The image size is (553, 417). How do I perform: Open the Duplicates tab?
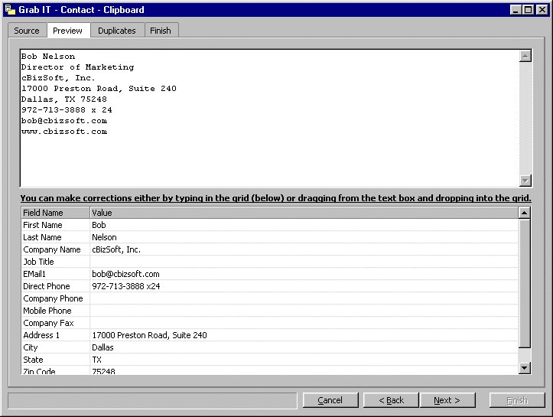(x=117, y=31)
